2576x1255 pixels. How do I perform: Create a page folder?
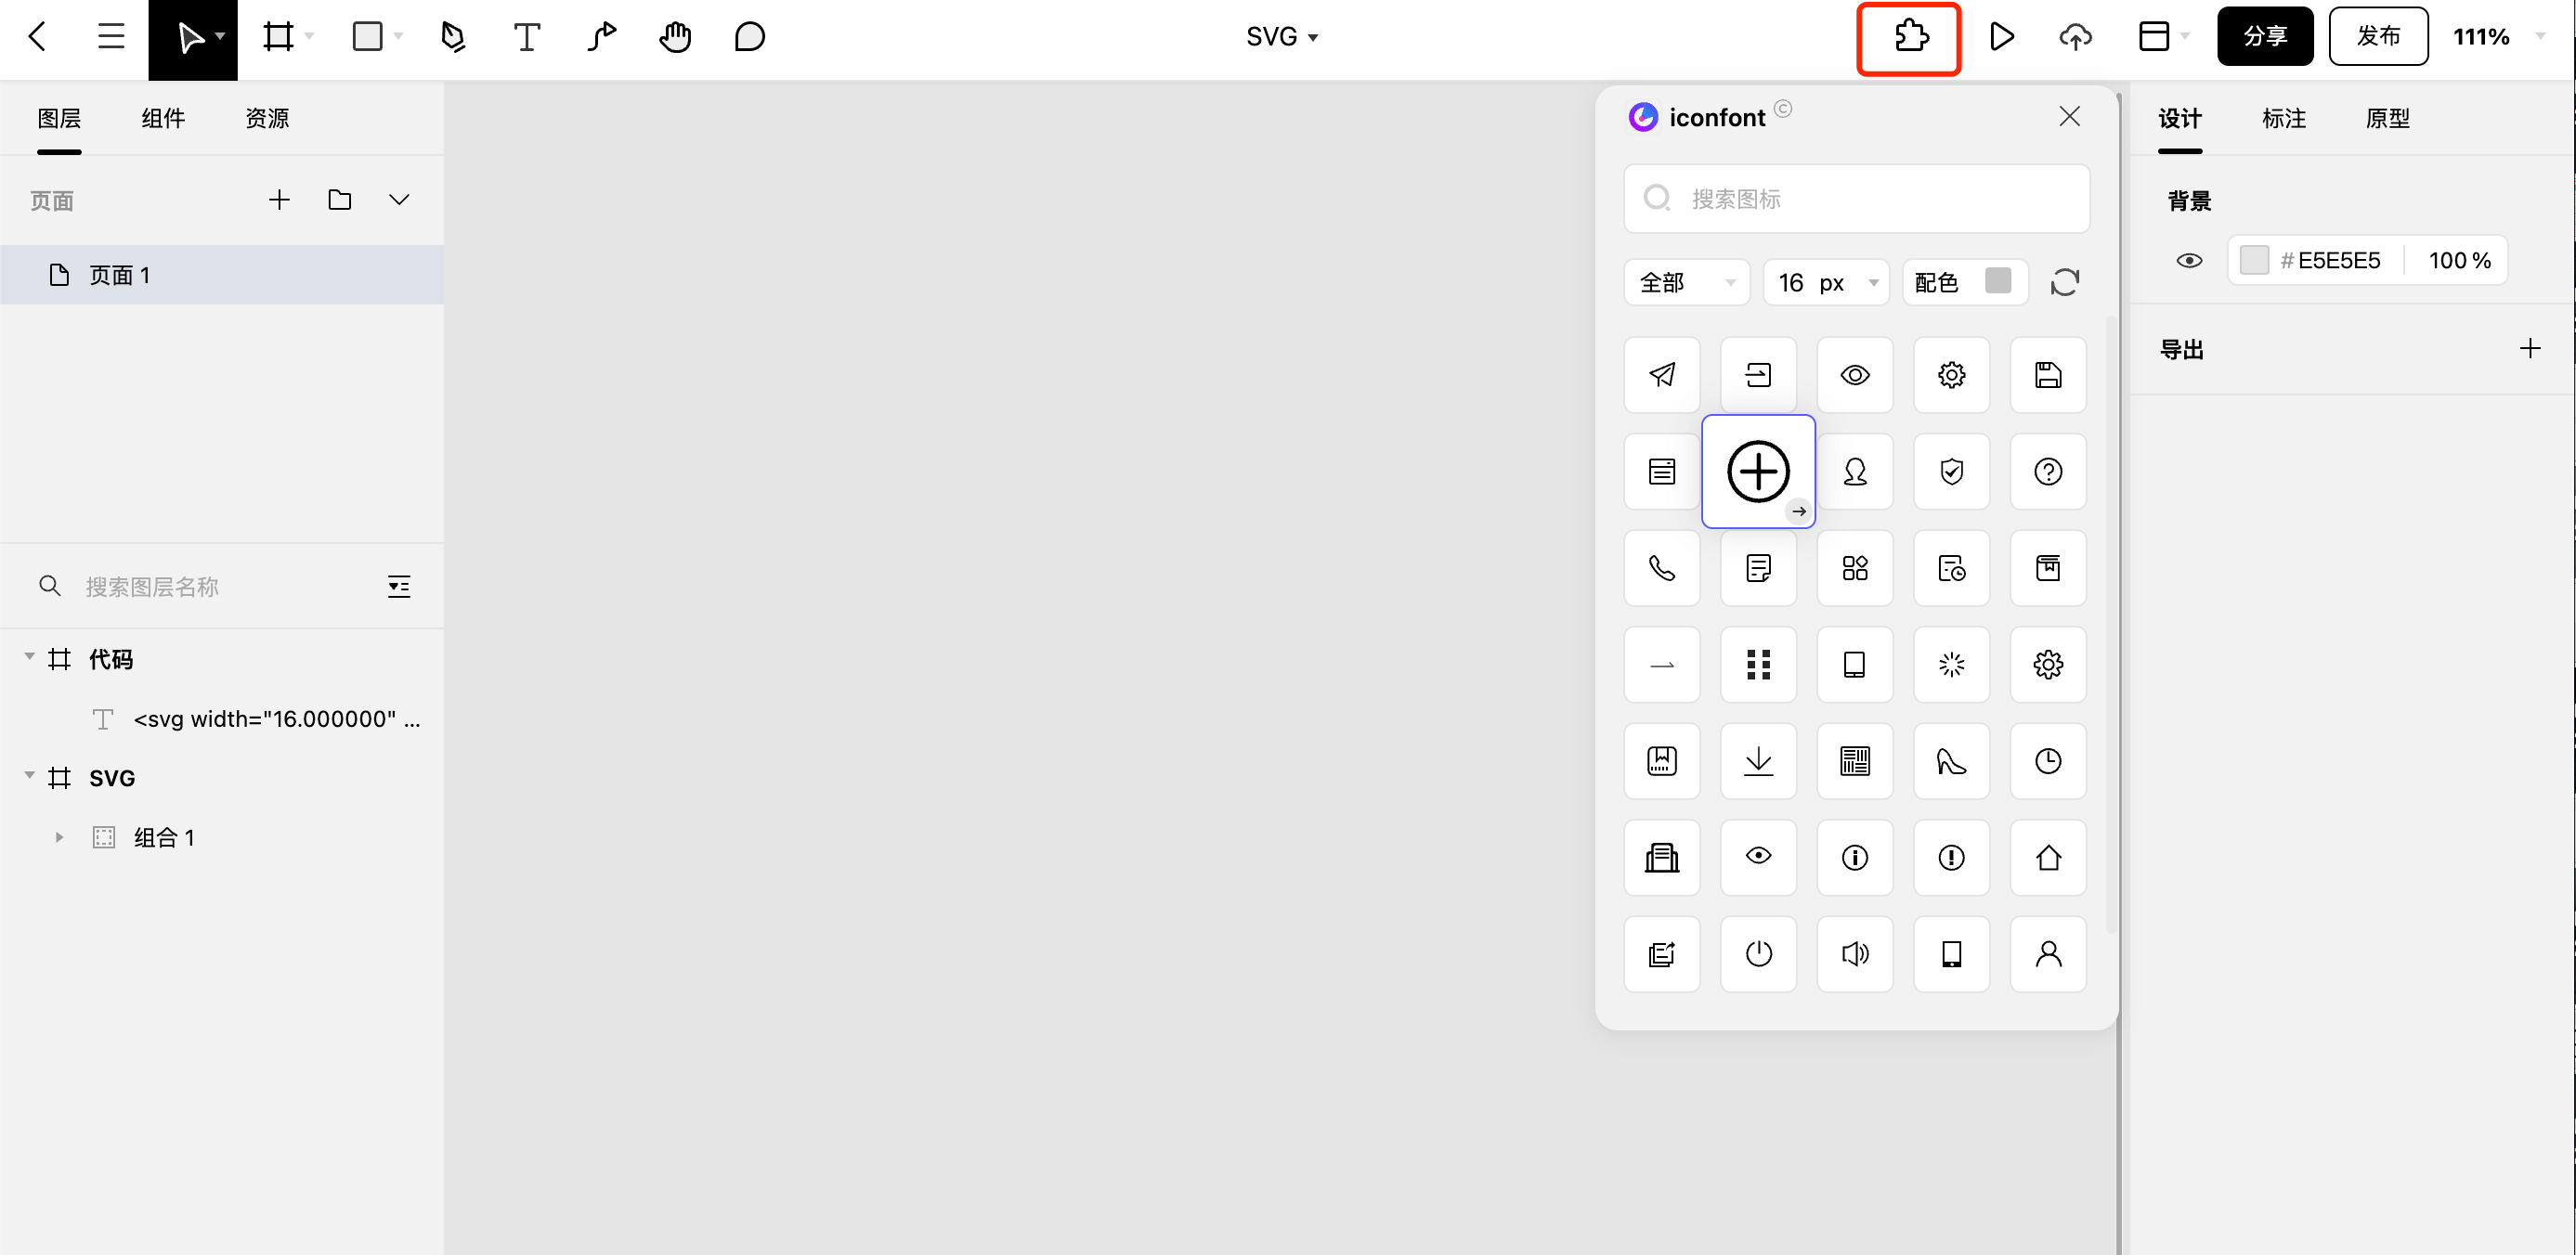340,200
